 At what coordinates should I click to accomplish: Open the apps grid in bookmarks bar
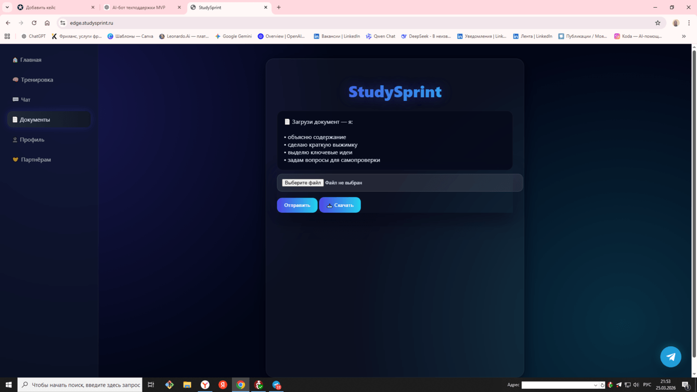click(7, 36)
